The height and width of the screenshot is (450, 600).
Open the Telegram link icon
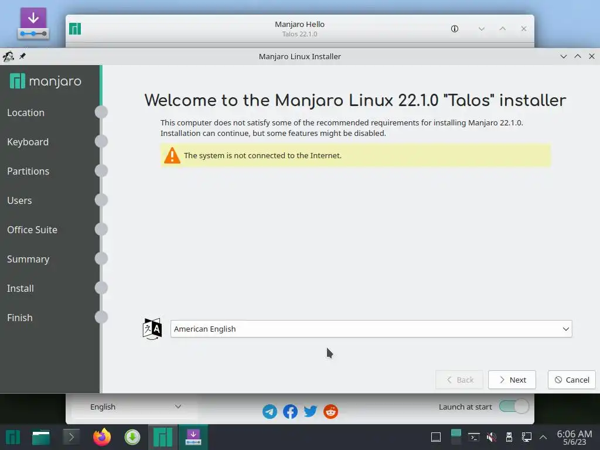[x=270, y=412]
